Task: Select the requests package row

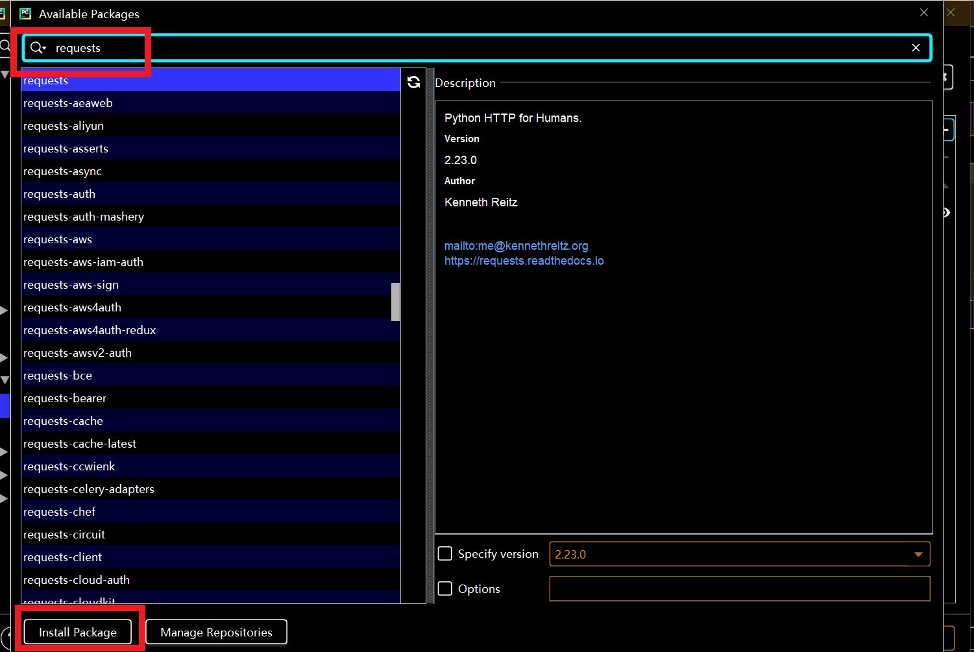Action: 211,80
